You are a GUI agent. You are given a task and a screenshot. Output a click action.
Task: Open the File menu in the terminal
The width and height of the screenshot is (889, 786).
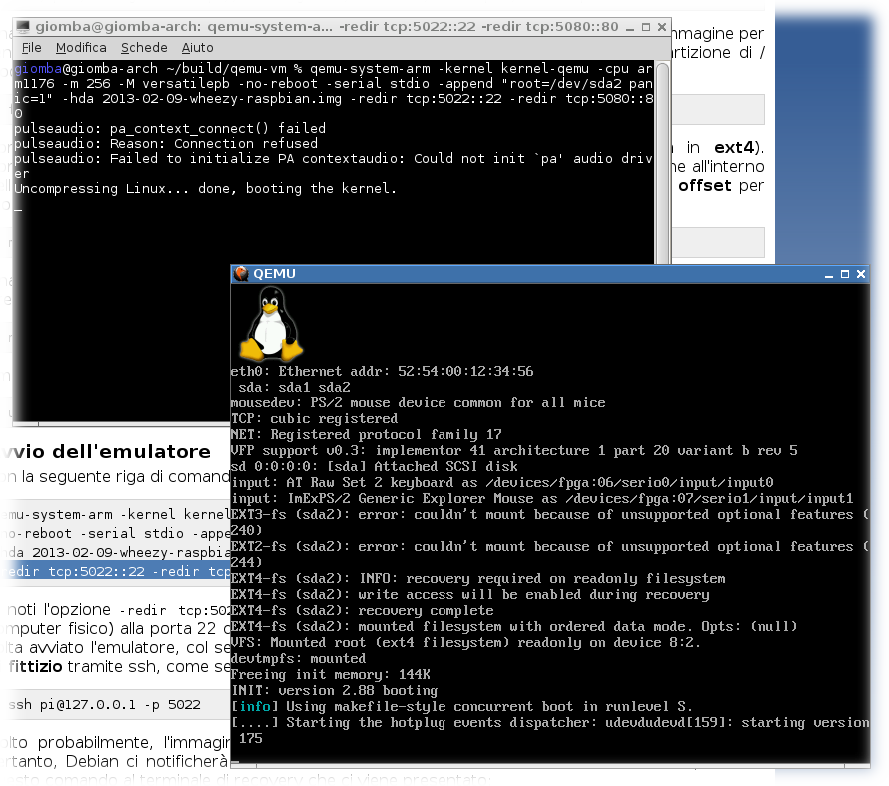click(x=31, y=47)
